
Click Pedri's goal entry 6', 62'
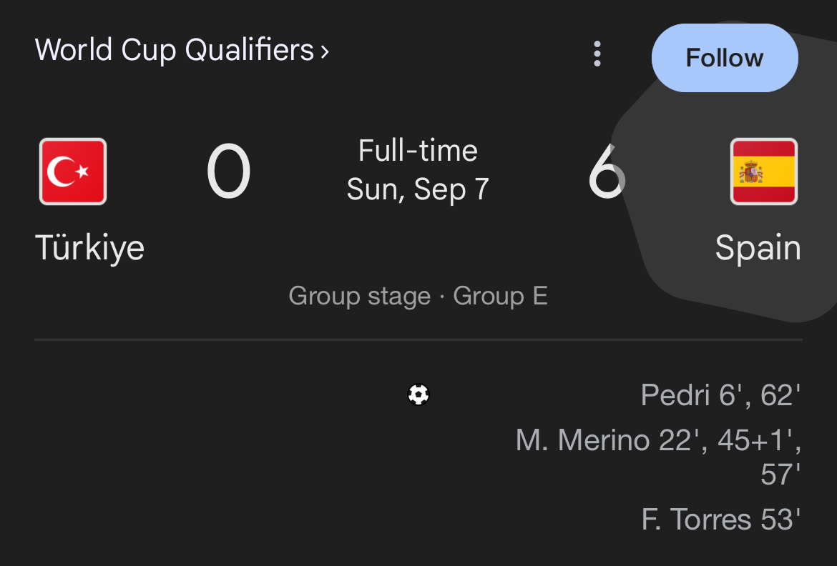tap(720, 394)
